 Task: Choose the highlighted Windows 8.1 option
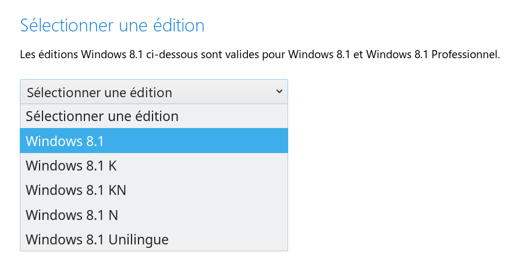154,141
